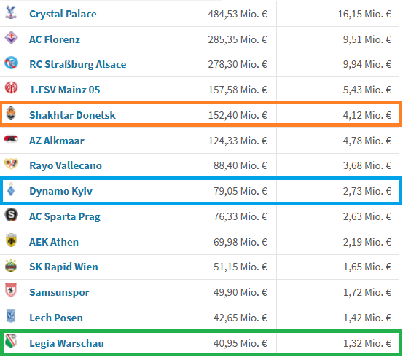Click the Legia Warschau crest

[x=11, y=341]
